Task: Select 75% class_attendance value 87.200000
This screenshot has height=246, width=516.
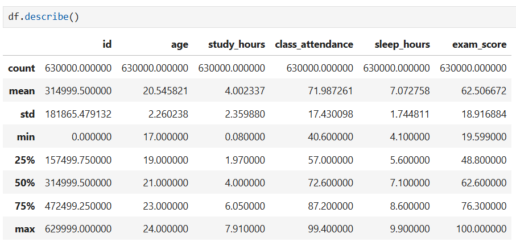Action: coord(331,206)
